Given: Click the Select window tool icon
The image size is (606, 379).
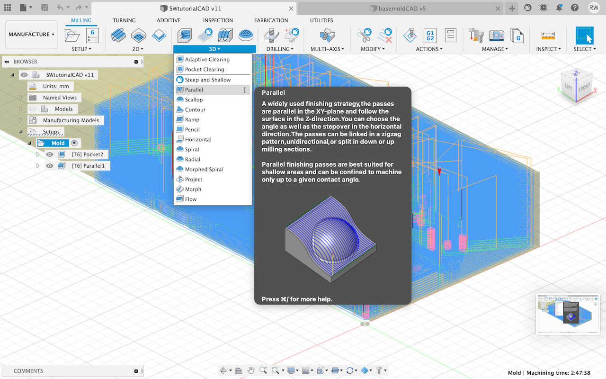Looking at the screenshot, I should click(584, 36).
